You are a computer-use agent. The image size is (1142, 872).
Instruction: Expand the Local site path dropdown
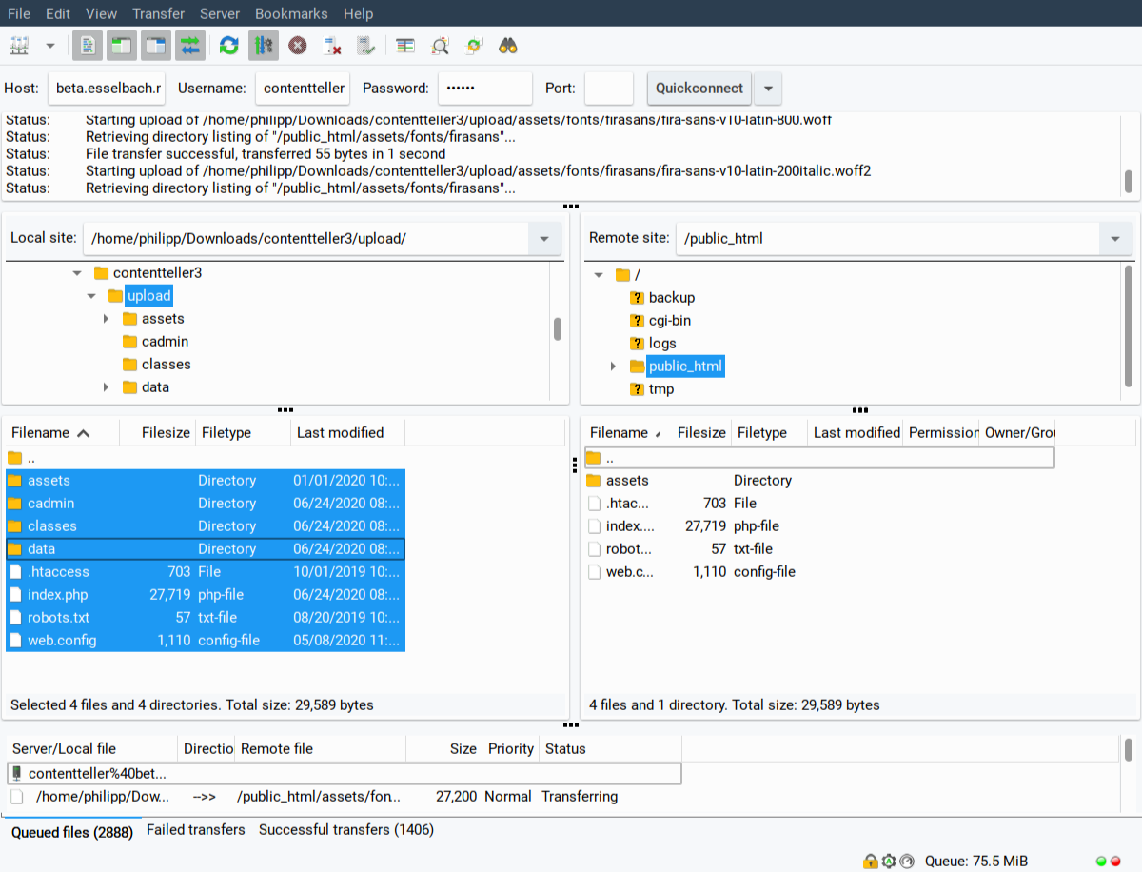pos(544,239)
